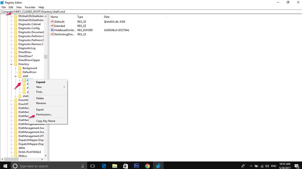302x169 pixels.
Task: Click the Extended string value icon
Action: 52,26
